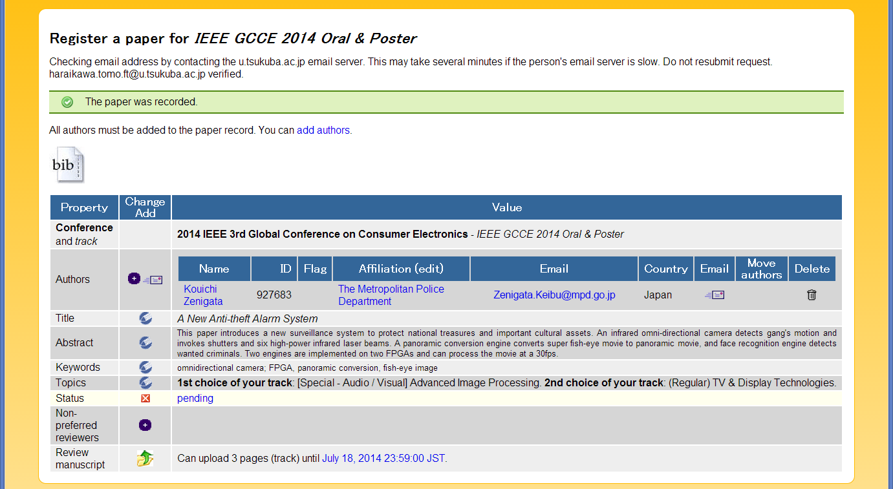
Task: Click the add author plus icon in Authors row
Action: pos(134,279)
